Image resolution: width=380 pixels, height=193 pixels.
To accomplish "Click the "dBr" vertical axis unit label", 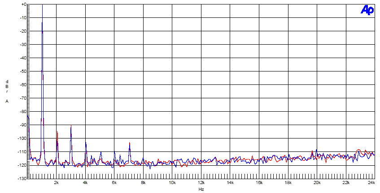I will click(x=7, y=87).
